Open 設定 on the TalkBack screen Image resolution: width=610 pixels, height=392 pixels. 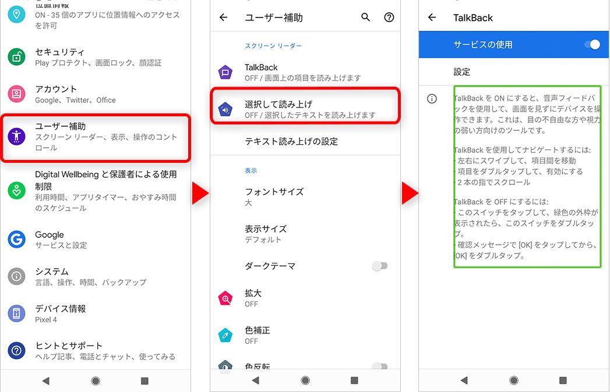pos(514,72)
